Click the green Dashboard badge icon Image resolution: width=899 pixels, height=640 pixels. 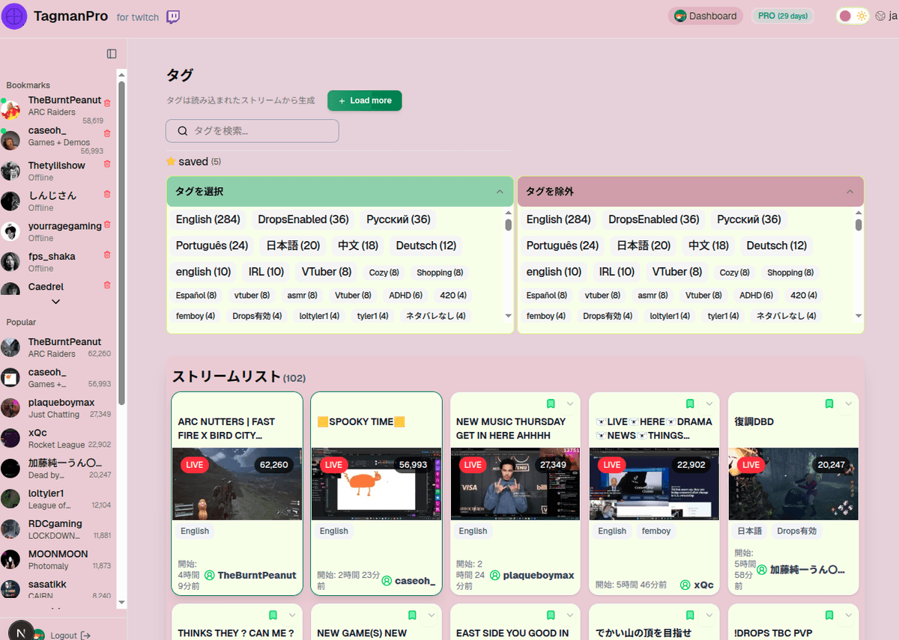tap(680, 15)
